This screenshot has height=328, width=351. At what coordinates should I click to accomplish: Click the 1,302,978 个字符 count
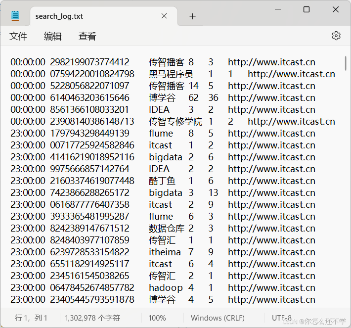point(92,318)
